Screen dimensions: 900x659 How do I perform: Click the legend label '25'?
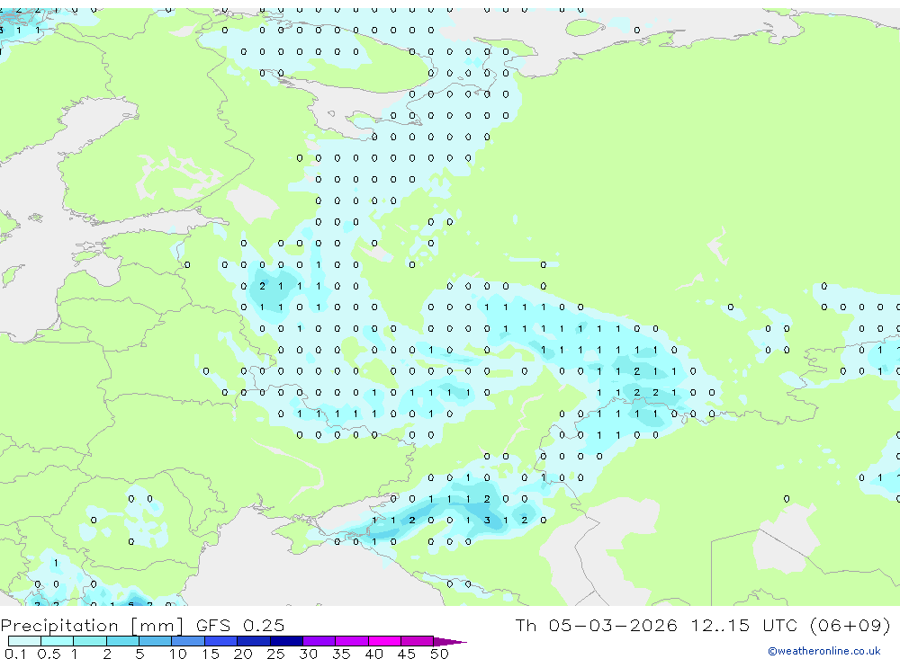(x=275, y=654)
